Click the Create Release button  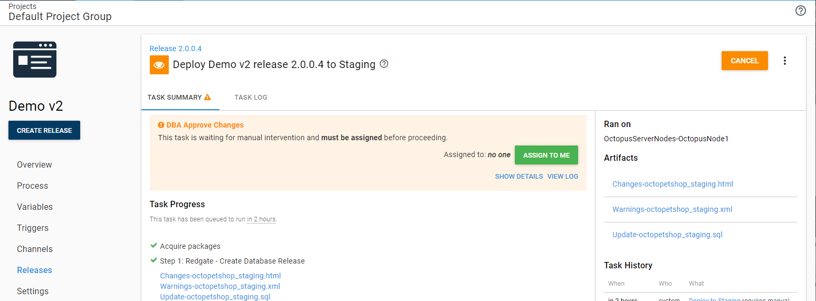pyautogui.click(x=44, y=131)
